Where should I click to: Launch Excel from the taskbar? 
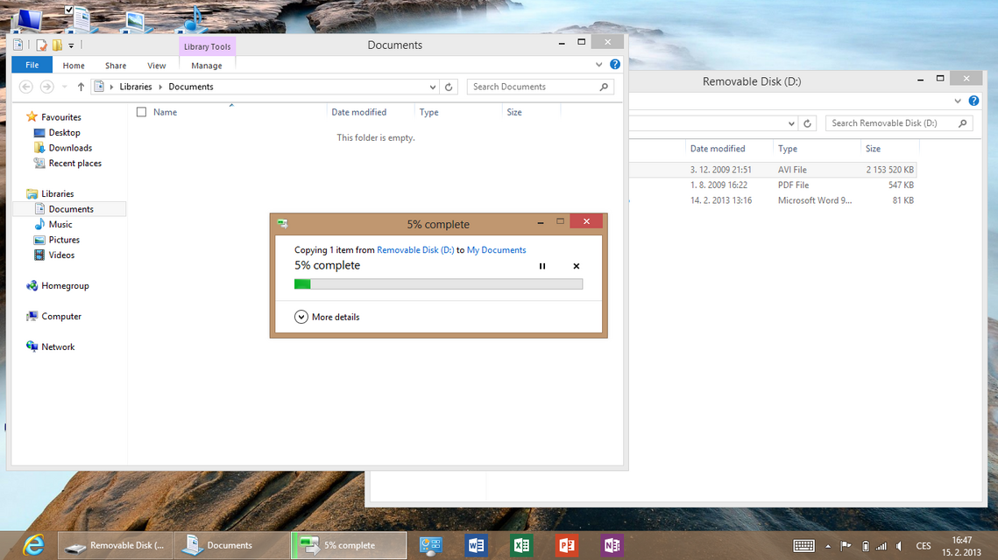point(521,545)
